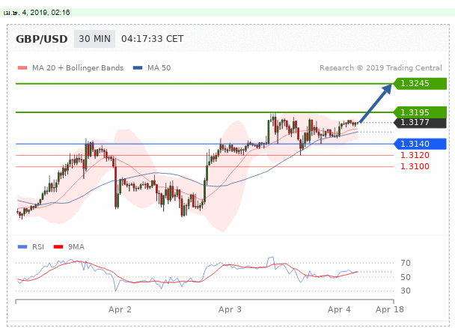Click the Apr 3 date axis label
This screenshot has width=455, height=328.
point(230,309)
